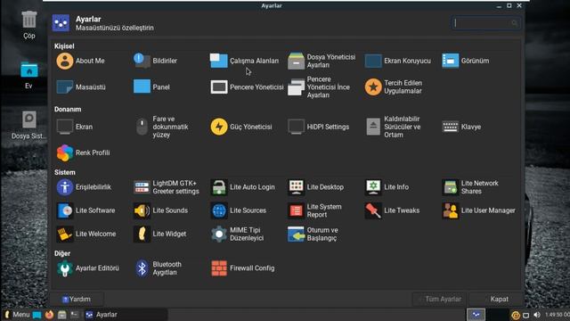Open the Ev home folder desktop icon
Screen dimensions: 570x321
click(29, 75)
